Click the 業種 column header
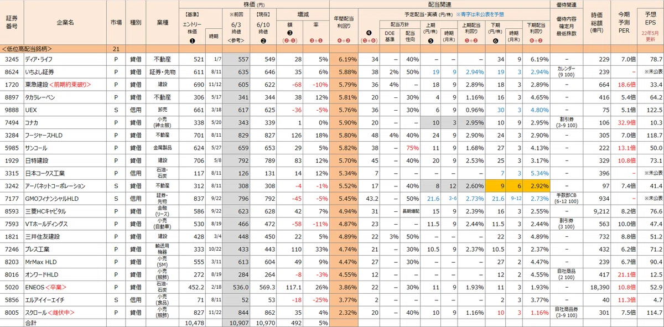 [163, 23]
